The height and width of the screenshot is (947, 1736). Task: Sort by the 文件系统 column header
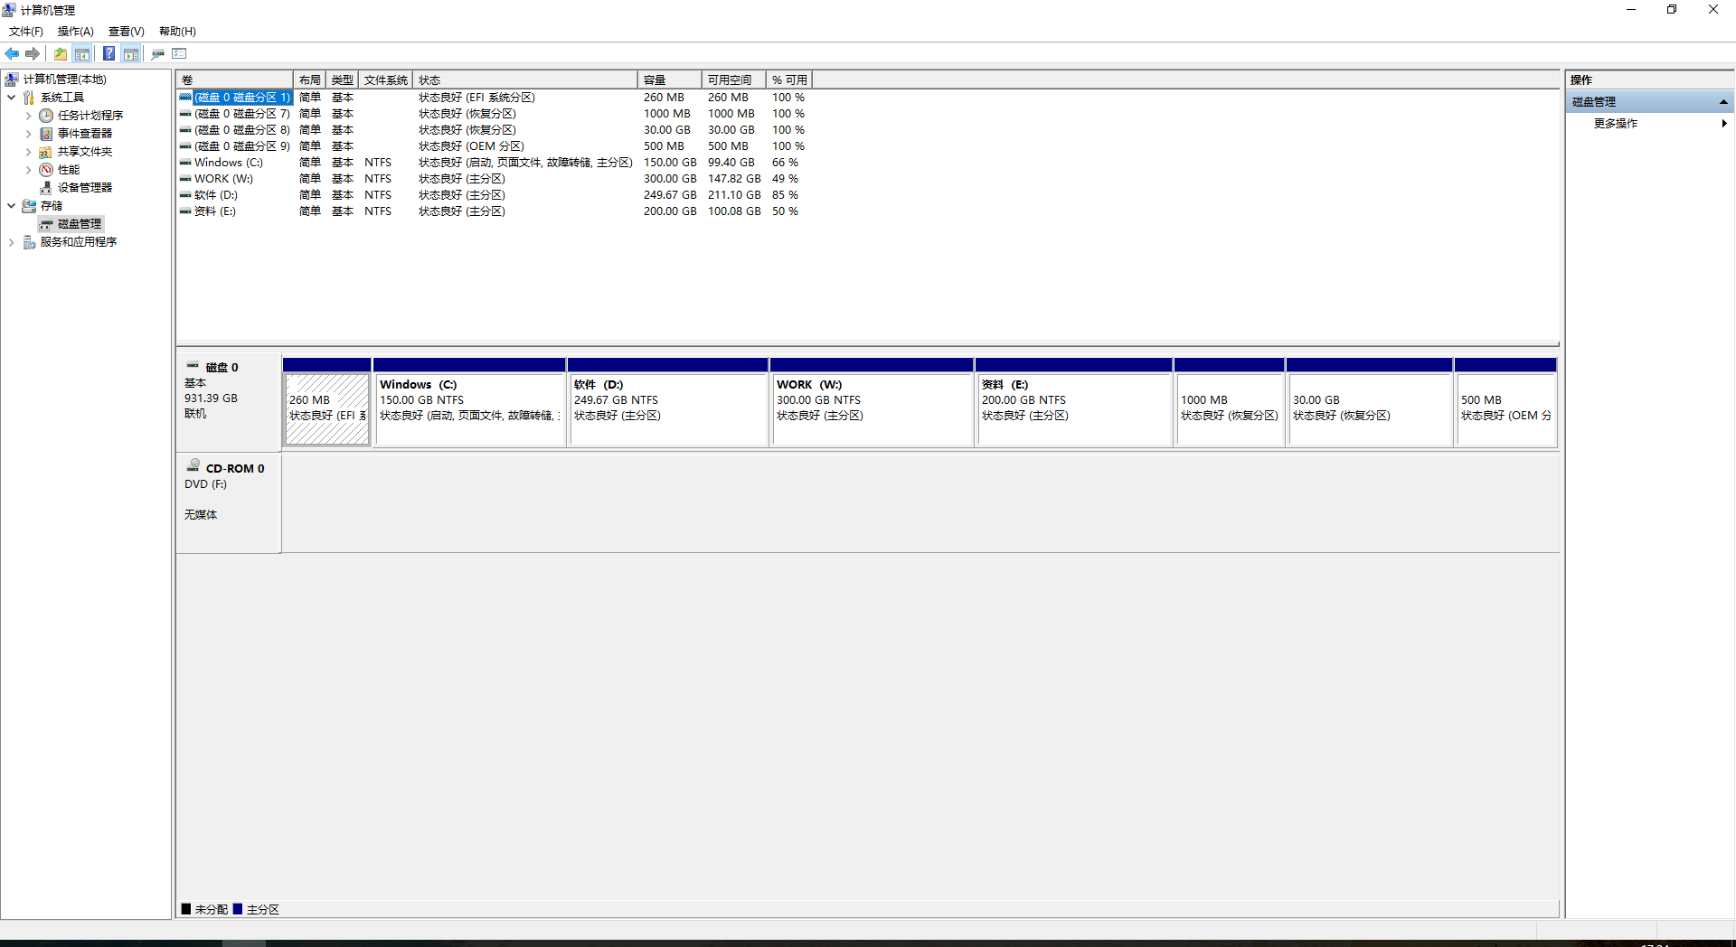(x=386, y=80)
